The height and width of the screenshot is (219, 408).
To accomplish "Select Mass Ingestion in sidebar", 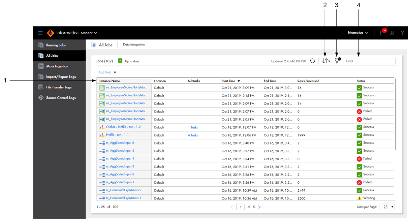I will [x=59, y=66].
